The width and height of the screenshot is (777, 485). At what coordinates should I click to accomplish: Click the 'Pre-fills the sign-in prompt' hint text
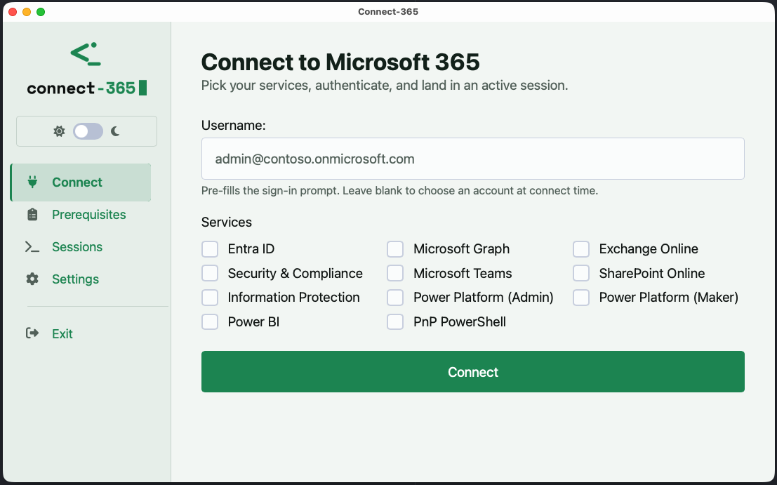[x=399, y=191]
